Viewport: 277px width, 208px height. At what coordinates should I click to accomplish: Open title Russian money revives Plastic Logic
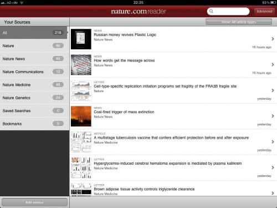125,35
